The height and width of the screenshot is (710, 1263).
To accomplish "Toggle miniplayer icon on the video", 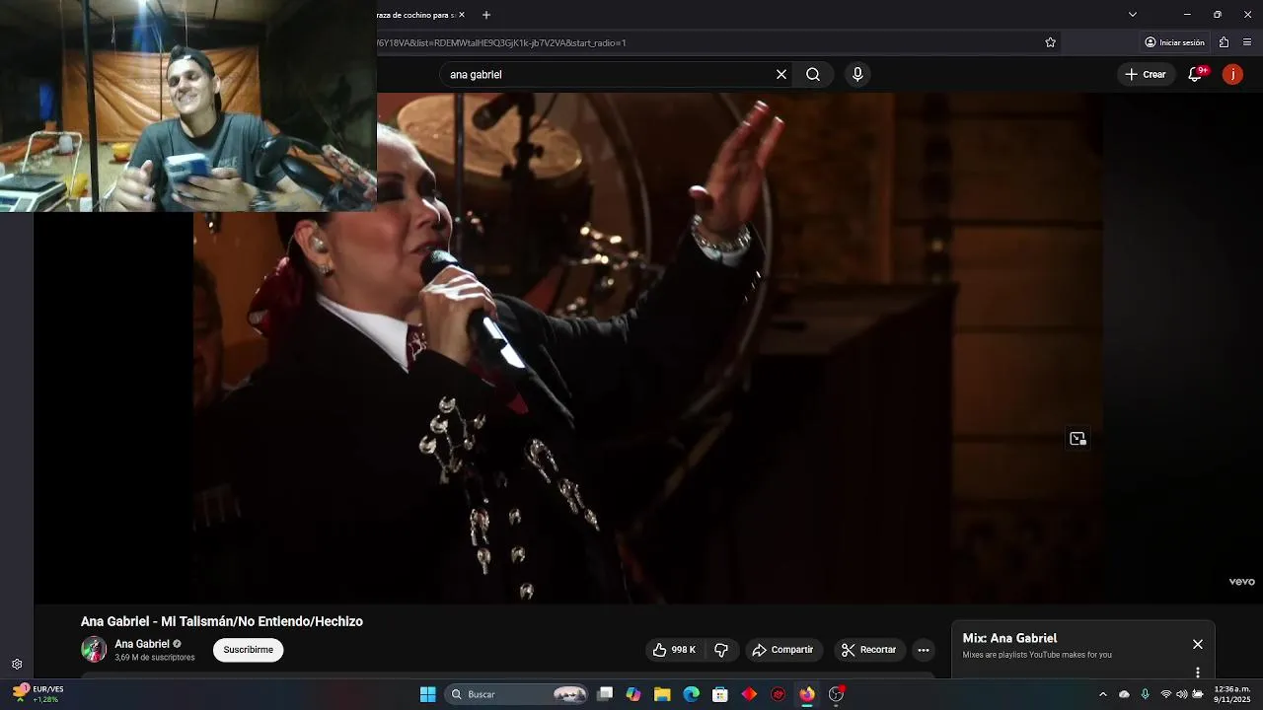I will 1077,439.
